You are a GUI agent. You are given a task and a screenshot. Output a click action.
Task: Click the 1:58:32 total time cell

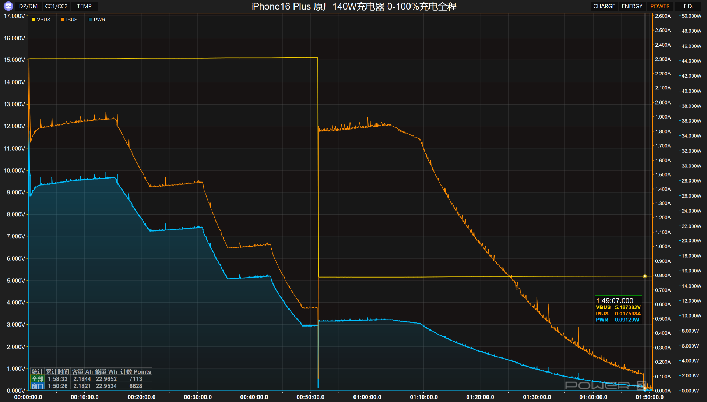pyautogui.click(x=58, y=379)
